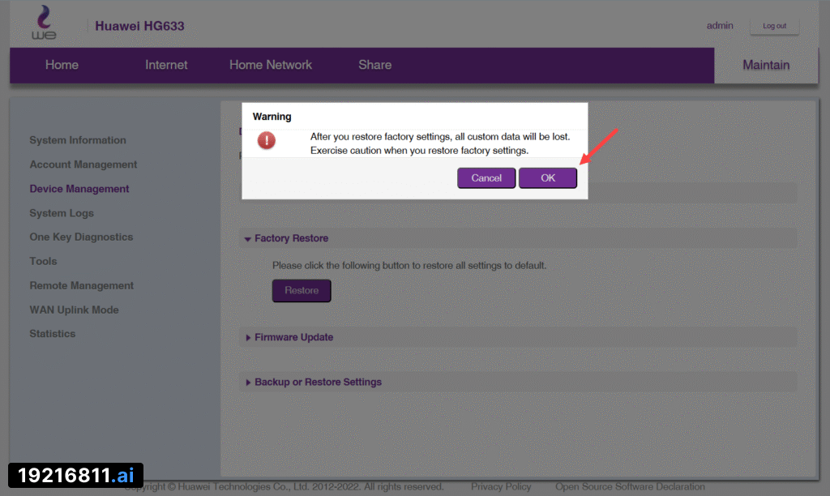Open the Home tab
This screenshot has height=496, width=830.
[62, 65]
